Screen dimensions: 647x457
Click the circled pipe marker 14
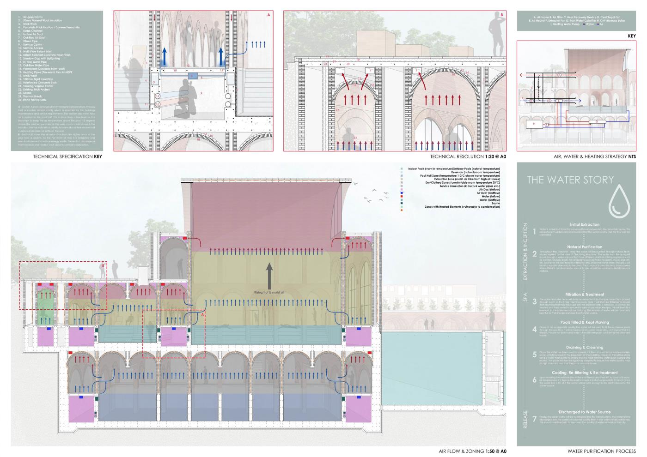point(158,96)
